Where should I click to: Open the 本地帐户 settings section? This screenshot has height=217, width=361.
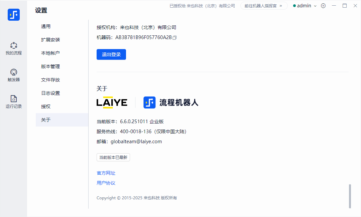point(50,53)
